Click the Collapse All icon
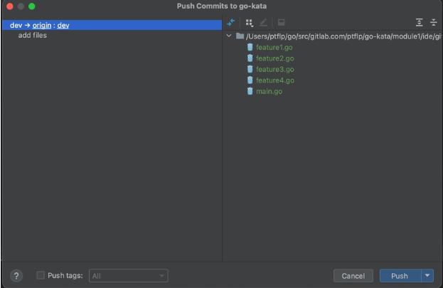Image resolution: width=443 pixels, height=288 pixels. (433, 23)
